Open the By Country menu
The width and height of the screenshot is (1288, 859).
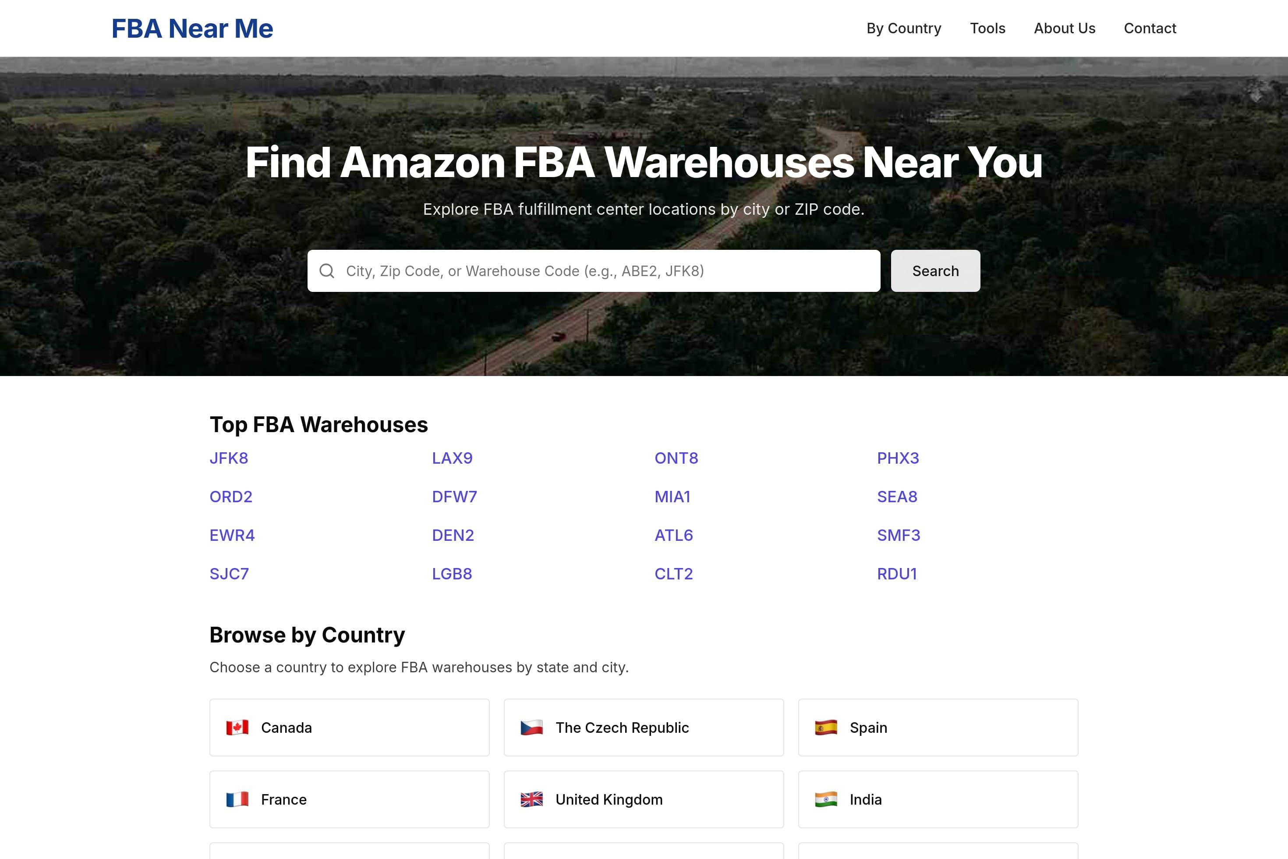(903, 28)
